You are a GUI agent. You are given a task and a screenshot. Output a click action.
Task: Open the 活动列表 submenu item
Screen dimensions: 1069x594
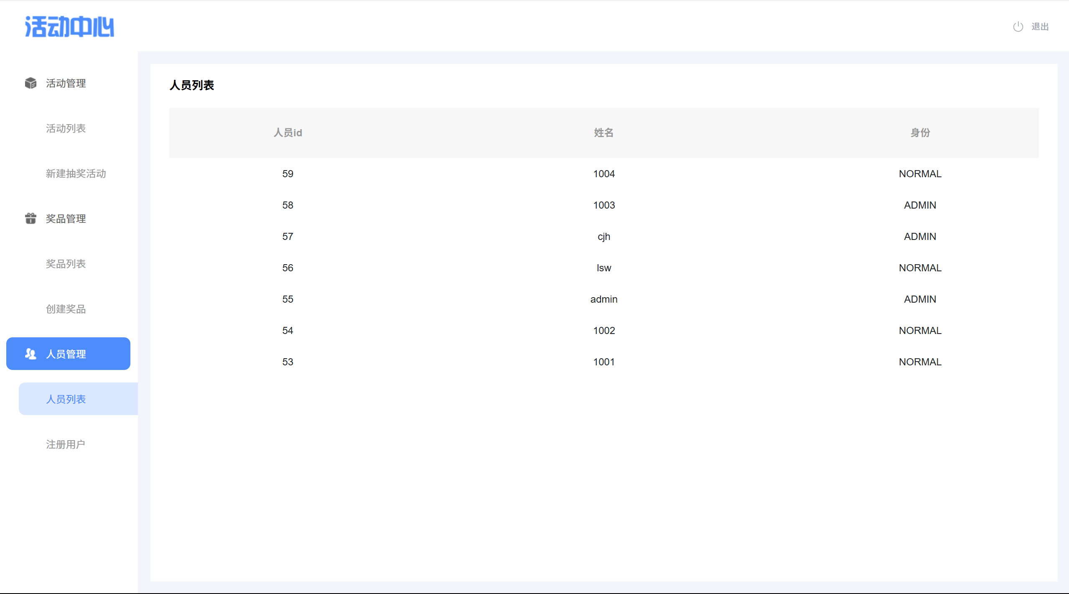[x=66, y=128]
